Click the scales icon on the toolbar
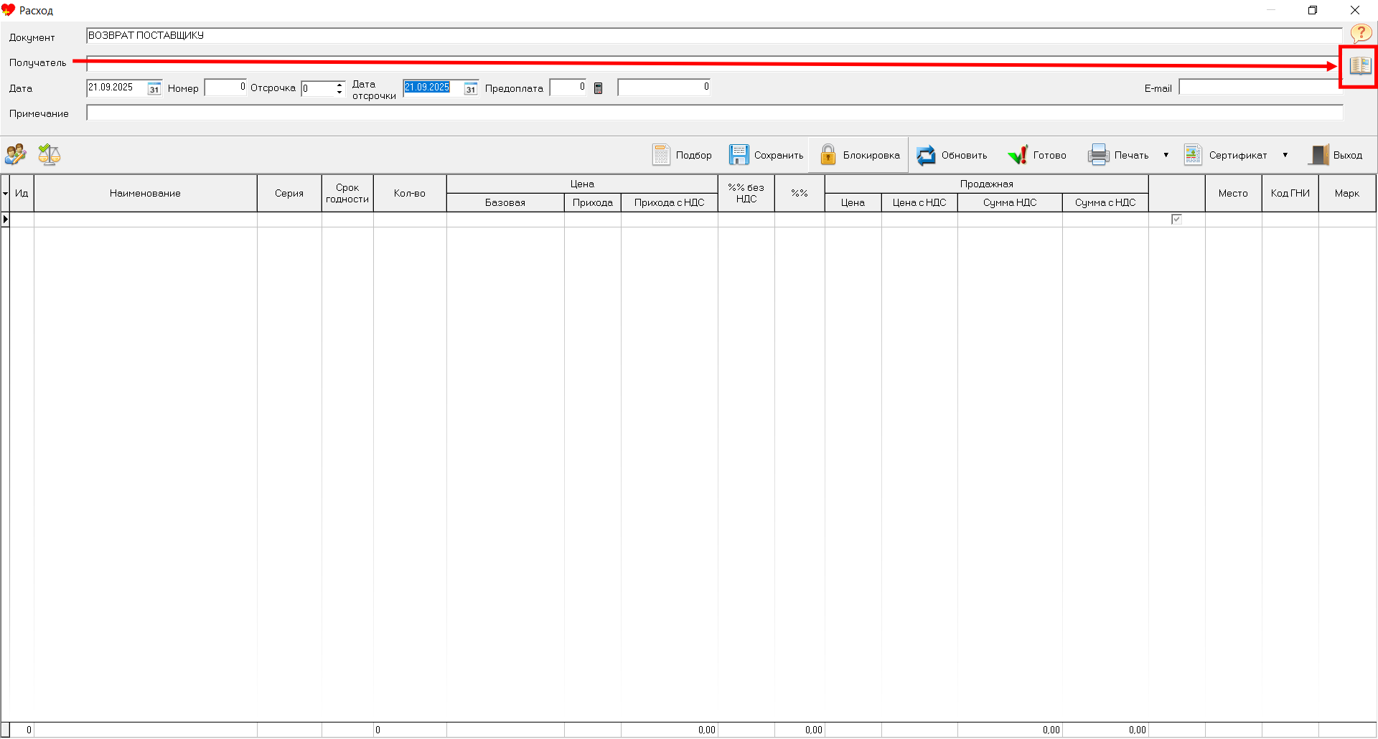Viewport: 1378px width, 739px height. point(49,154)
